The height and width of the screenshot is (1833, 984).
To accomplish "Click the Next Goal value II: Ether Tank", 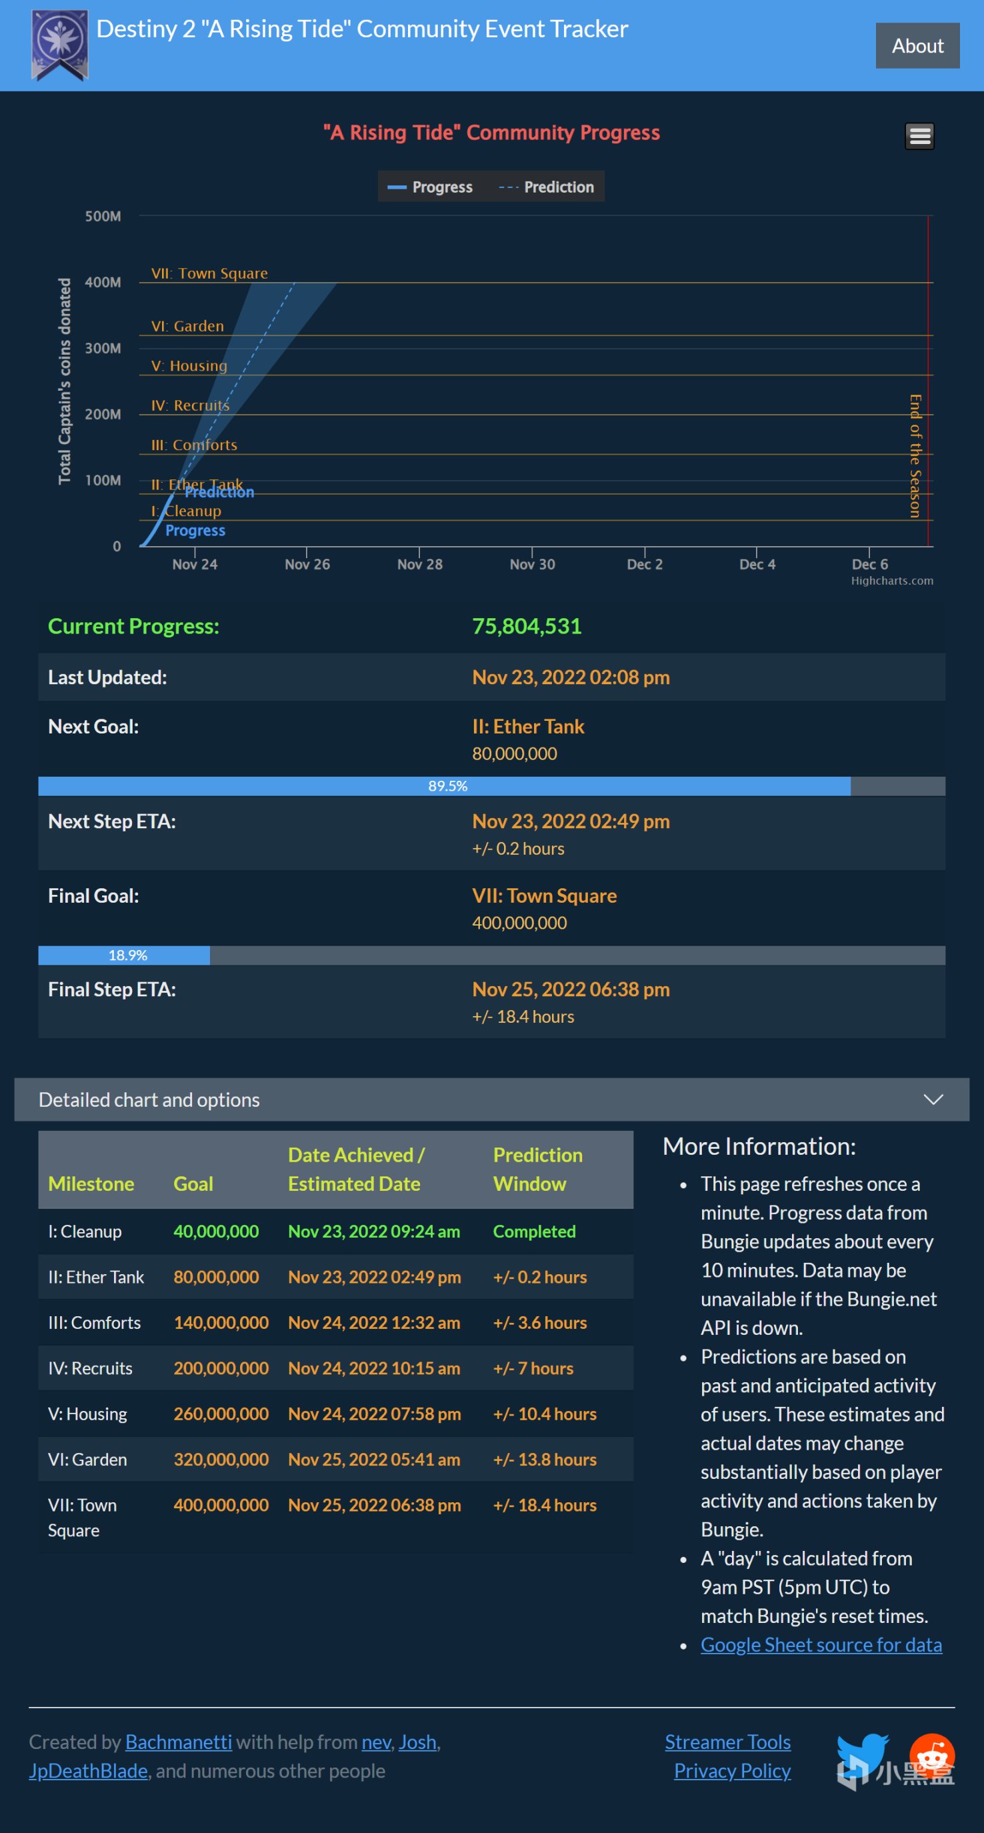I will tap(528, 726).
